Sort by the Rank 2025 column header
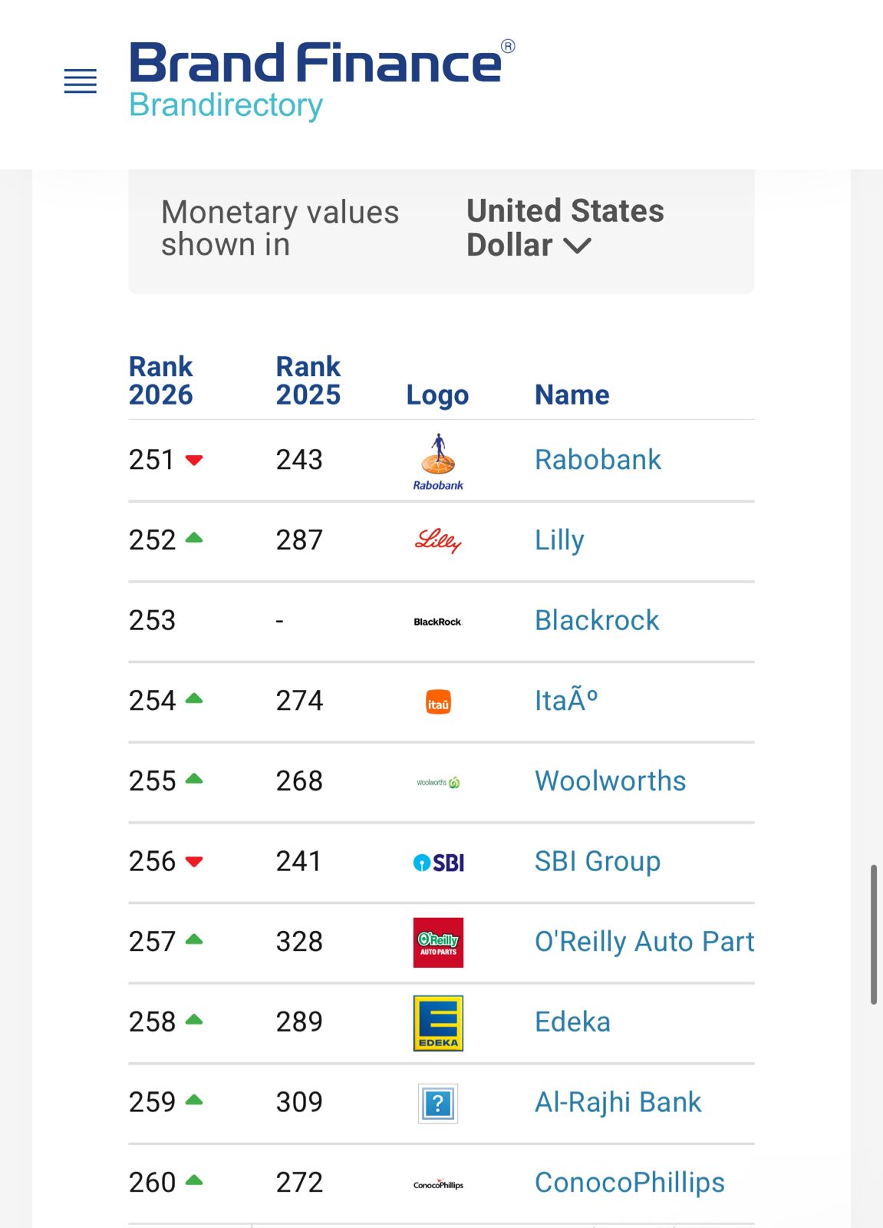Image resolution: width=883 pixels, height=1228 pixels. (x=308, y=381)
